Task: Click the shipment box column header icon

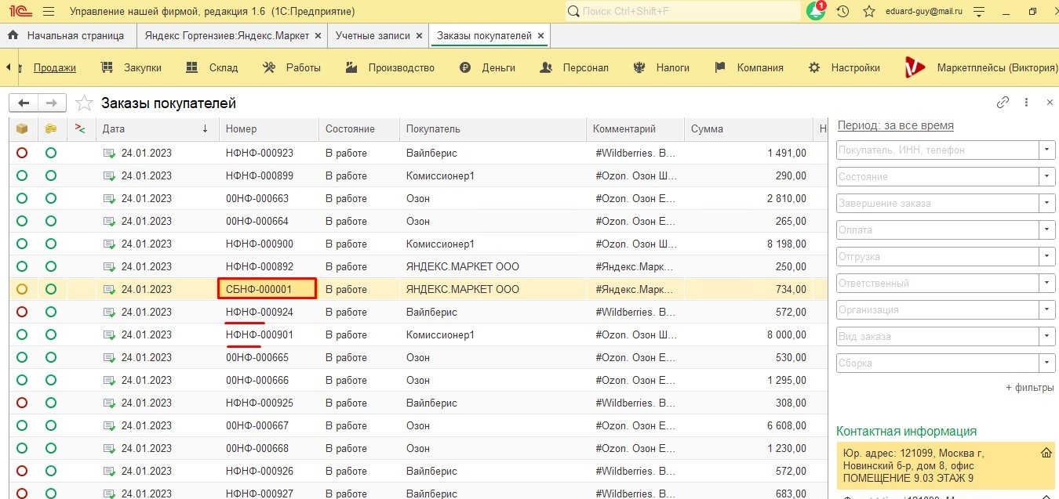Action: point(22,128)
